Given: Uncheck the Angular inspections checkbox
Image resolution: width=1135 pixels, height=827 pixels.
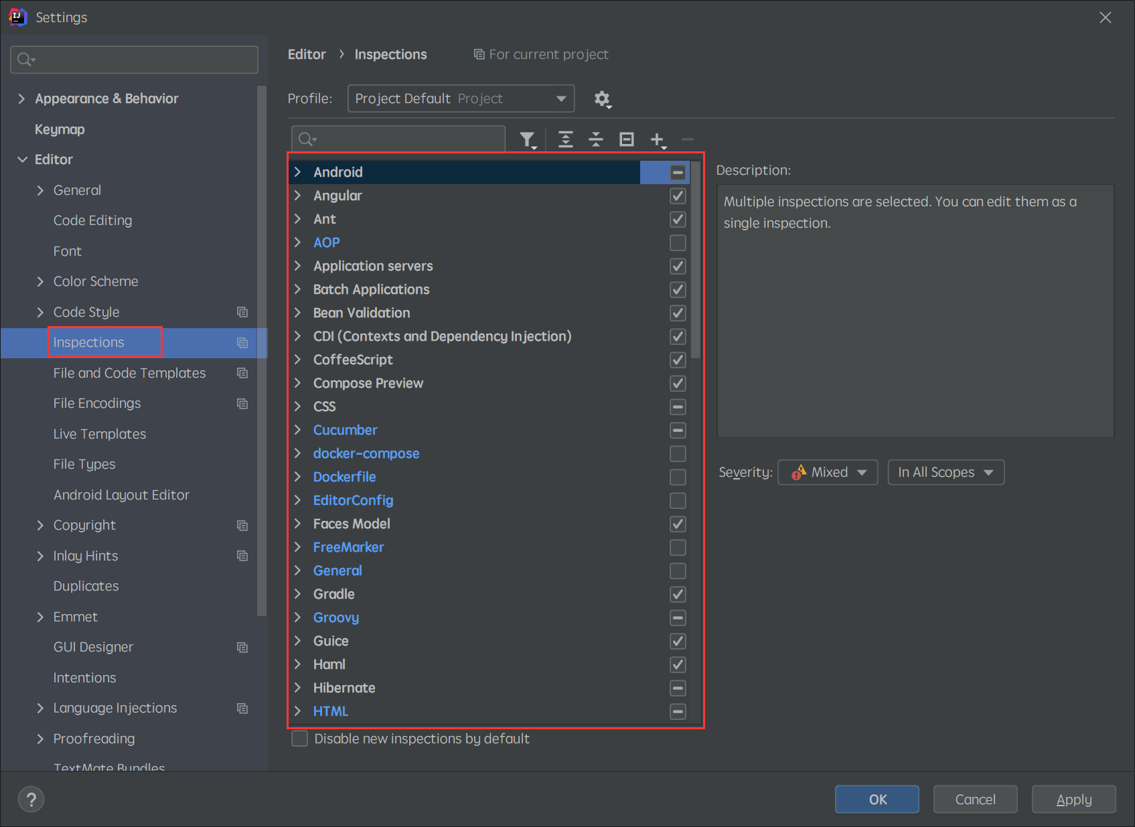Looking at the screenshot, I should tap(678, 196).
